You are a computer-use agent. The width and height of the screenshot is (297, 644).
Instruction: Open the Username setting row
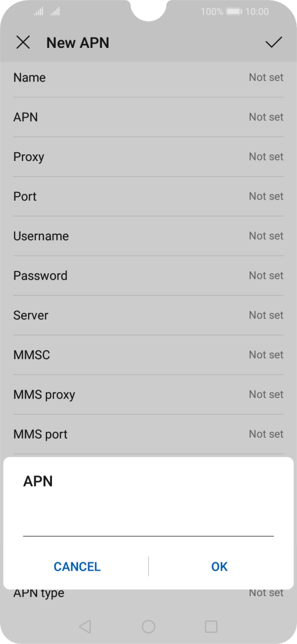tap(148, 236)
